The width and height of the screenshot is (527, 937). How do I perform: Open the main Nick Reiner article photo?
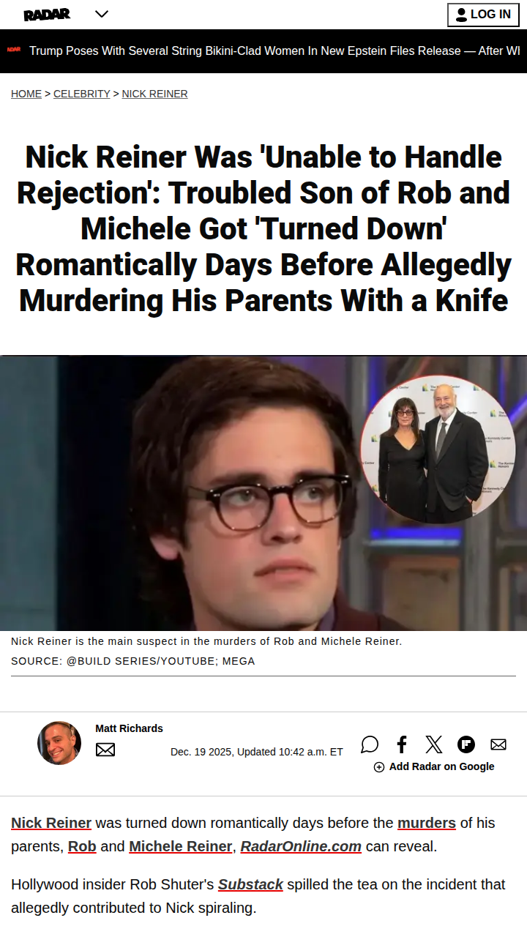(x=263, y=493)
